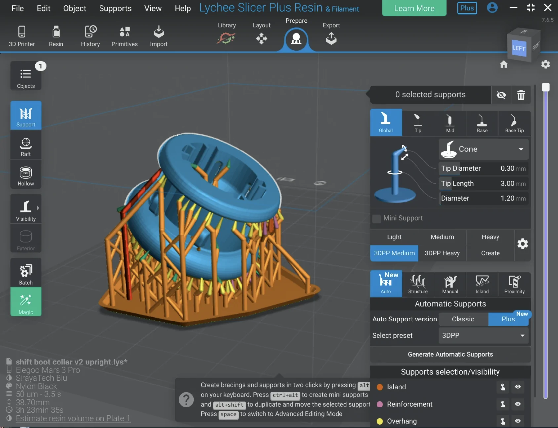Image resolution: width=558 pixels, height=428 pixels.
Task: Switch to Classic auto support version
Action: click(x=463, y=319)
